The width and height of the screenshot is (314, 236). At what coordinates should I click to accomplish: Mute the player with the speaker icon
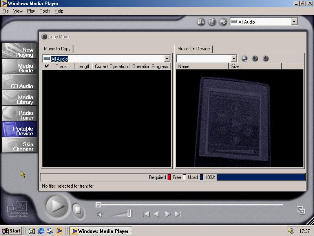pyautogui.click(x=100, y=214)
